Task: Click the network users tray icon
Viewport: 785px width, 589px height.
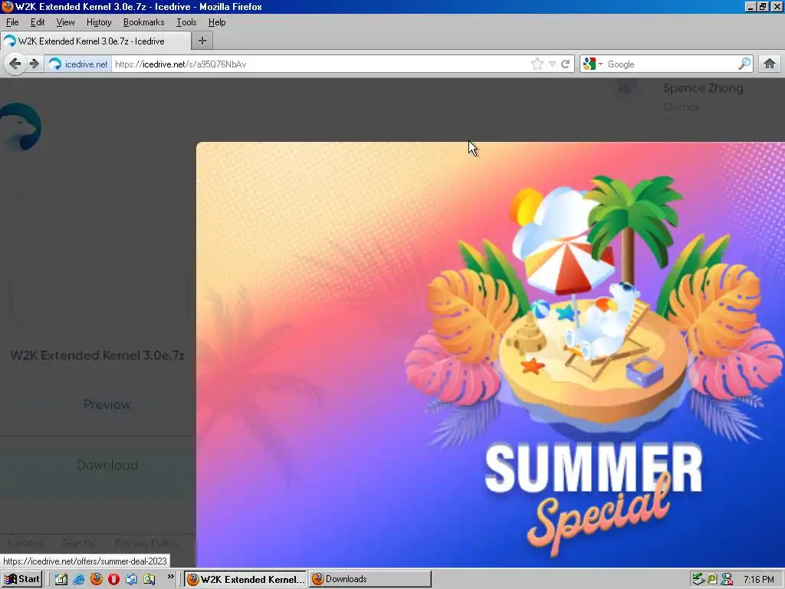Action: (x=727, y=580)
